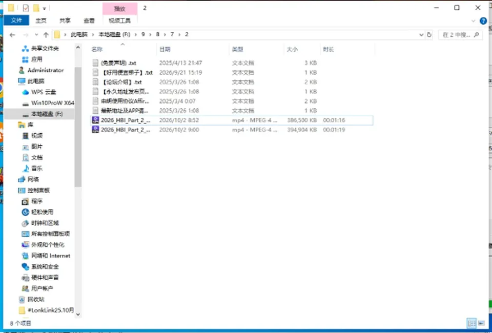
Task: Go up one folder level arrow
Action: point(46,35)
